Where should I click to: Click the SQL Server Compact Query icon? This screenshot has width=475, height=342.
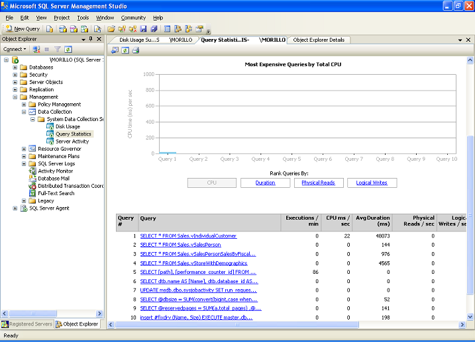tap(97, 28)
